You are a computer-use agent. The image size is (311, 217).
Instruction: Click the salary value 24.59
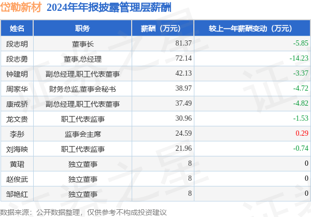(183, 133)
